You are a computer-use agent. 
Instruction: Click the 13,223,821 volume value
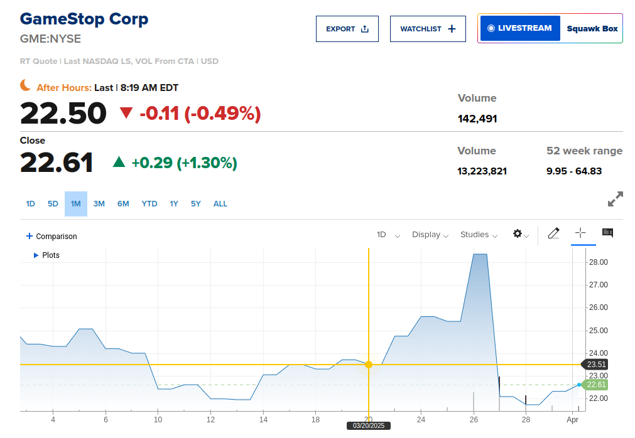pos(482,171)
